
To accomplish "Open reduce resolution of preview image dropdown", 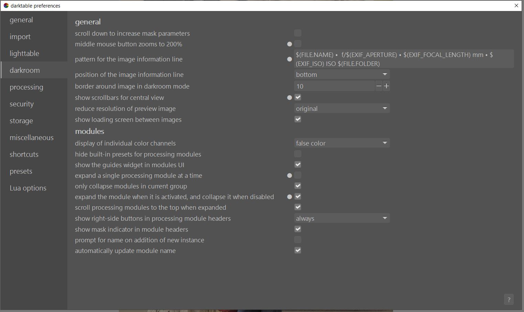I will tap(342, 108).
